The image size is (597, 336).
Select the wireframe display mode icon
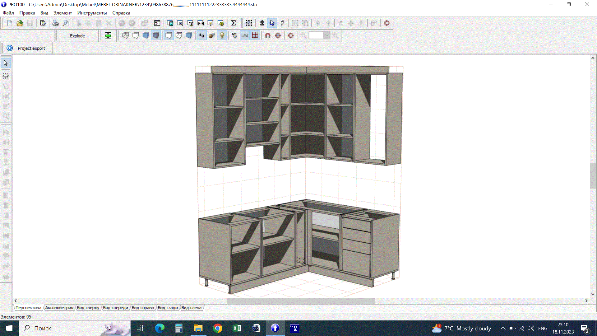click(x=125, y=35)
